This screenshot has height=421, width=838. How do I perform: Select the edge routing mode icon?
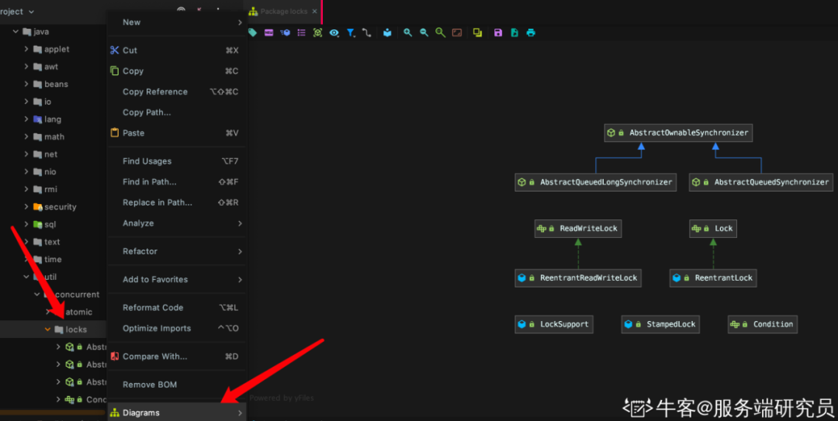[366, 33]
